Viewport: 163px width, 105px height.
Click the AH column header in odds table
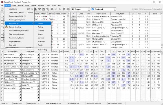[102, 51]
